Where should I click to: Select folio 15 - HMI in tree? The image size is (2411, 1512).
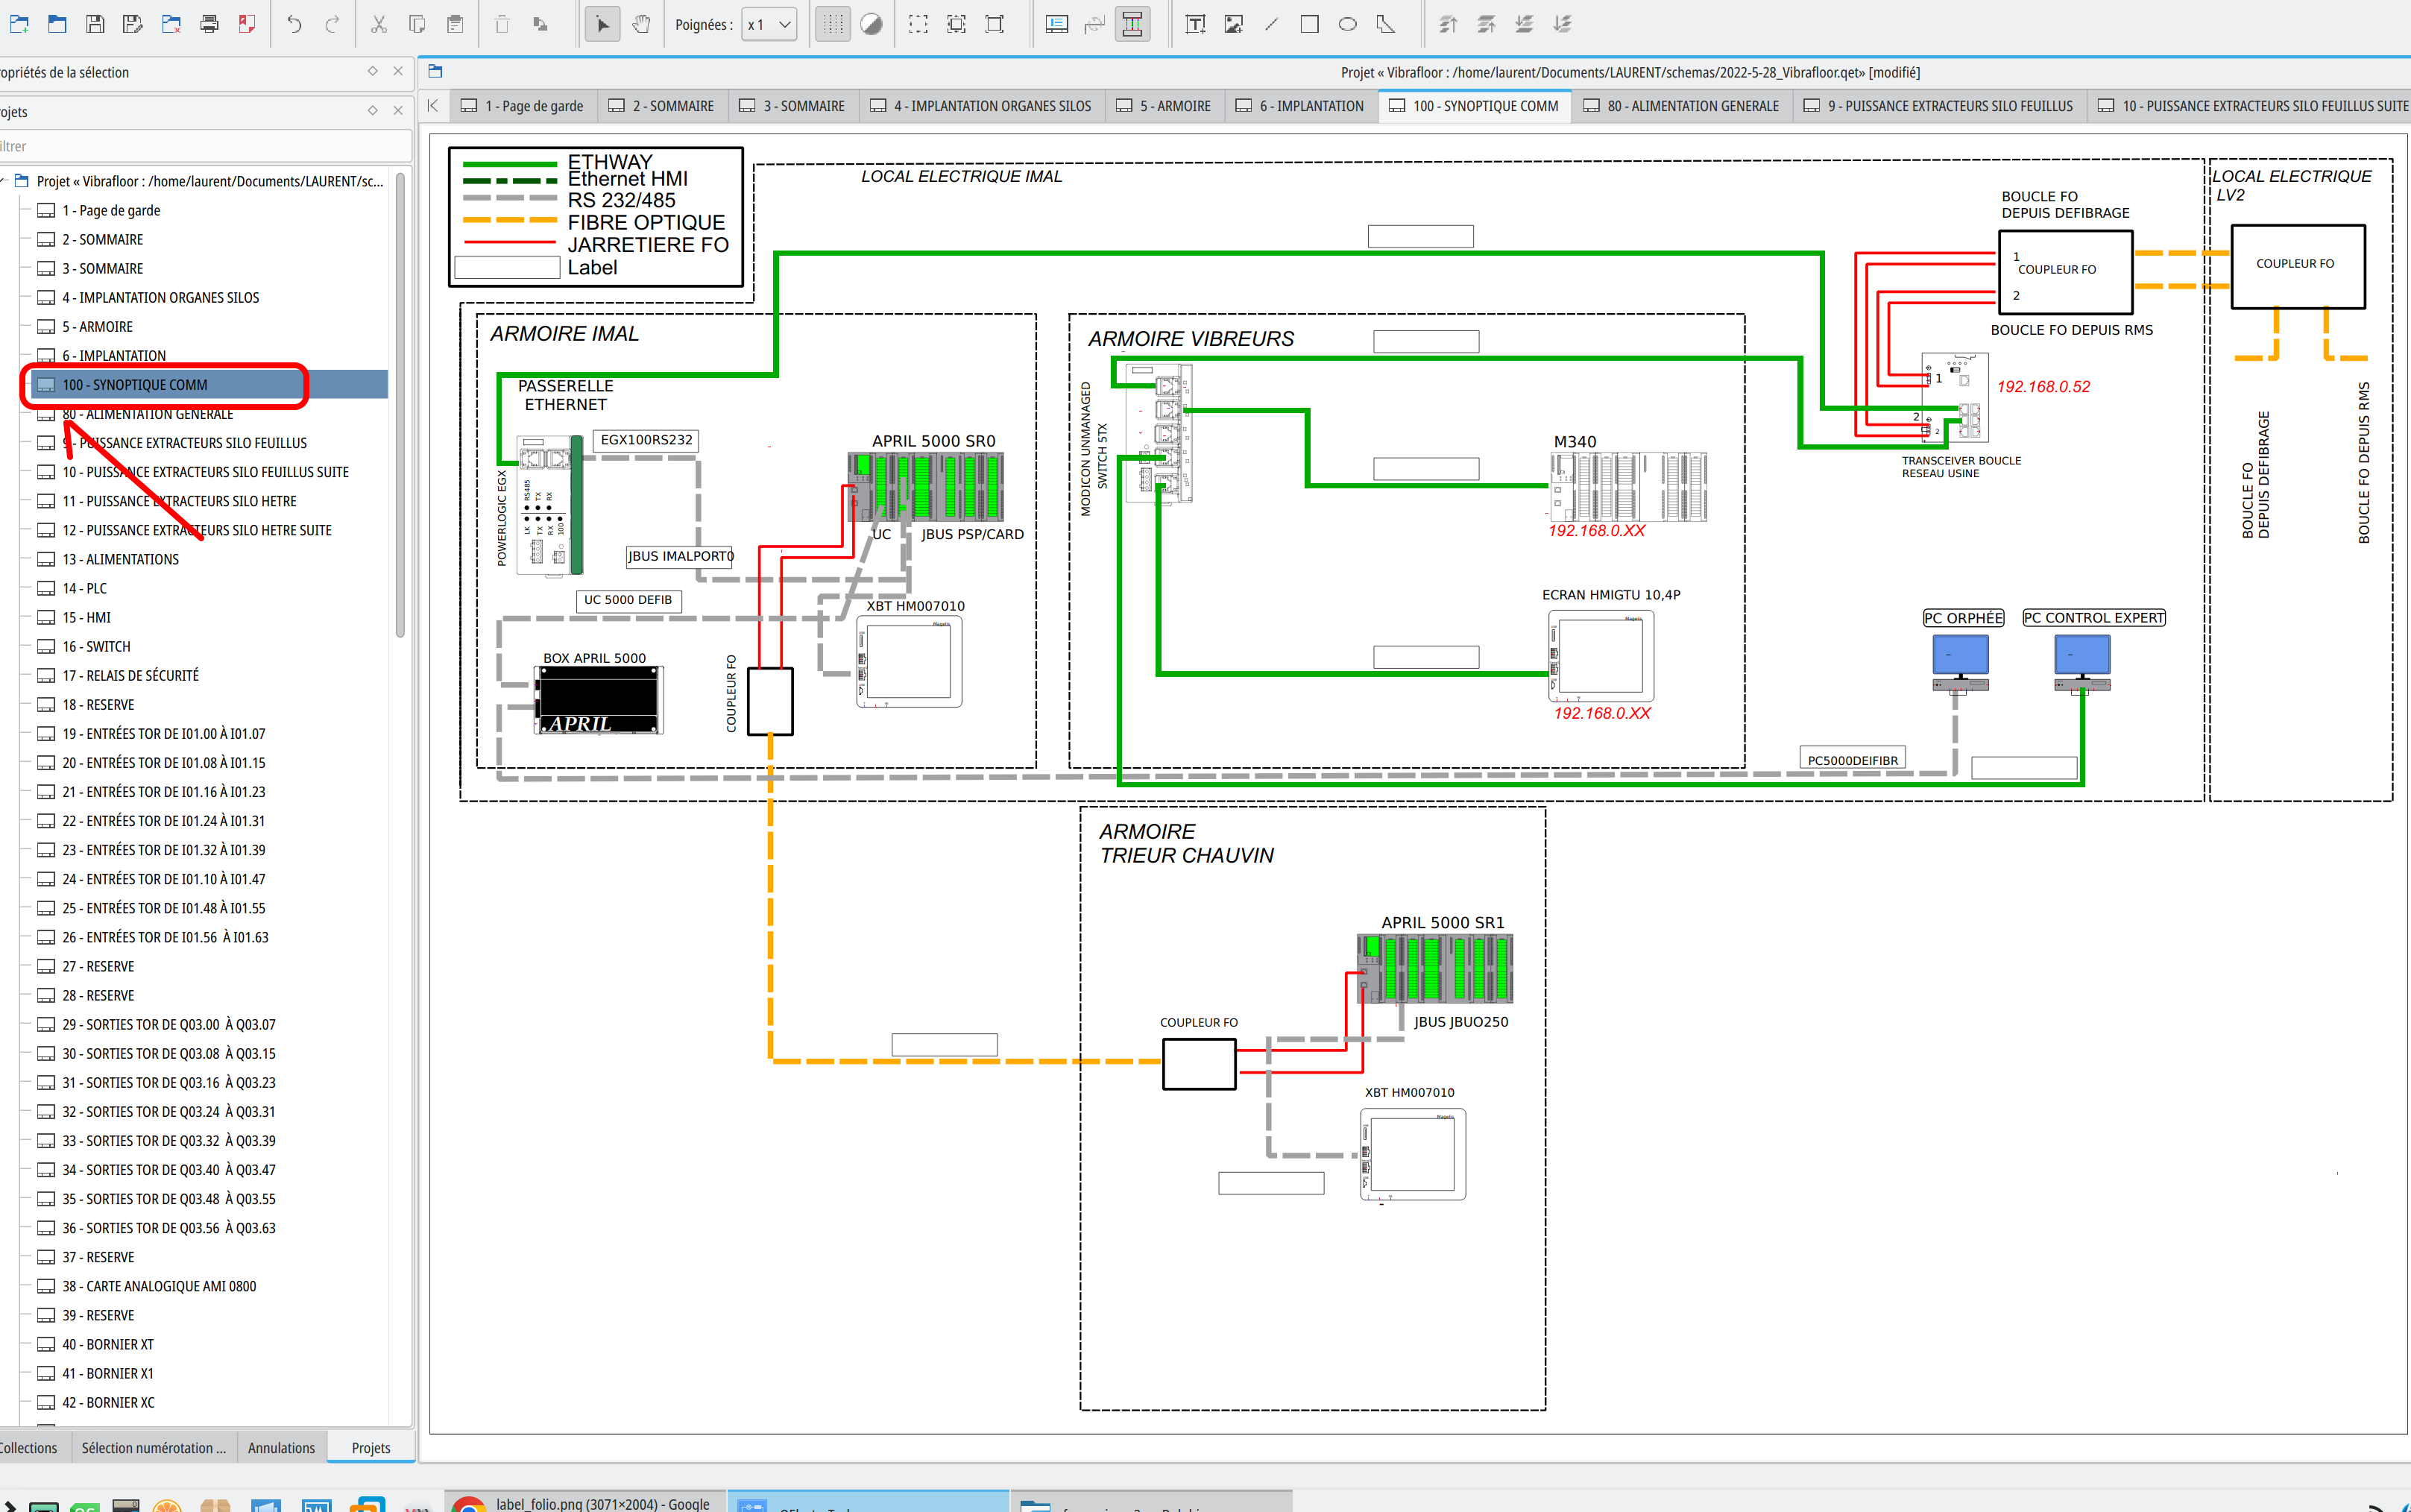[86, 618]
